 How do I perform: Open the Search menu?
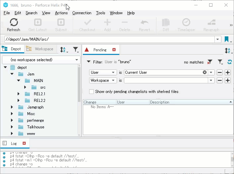(x=31, y=13)
